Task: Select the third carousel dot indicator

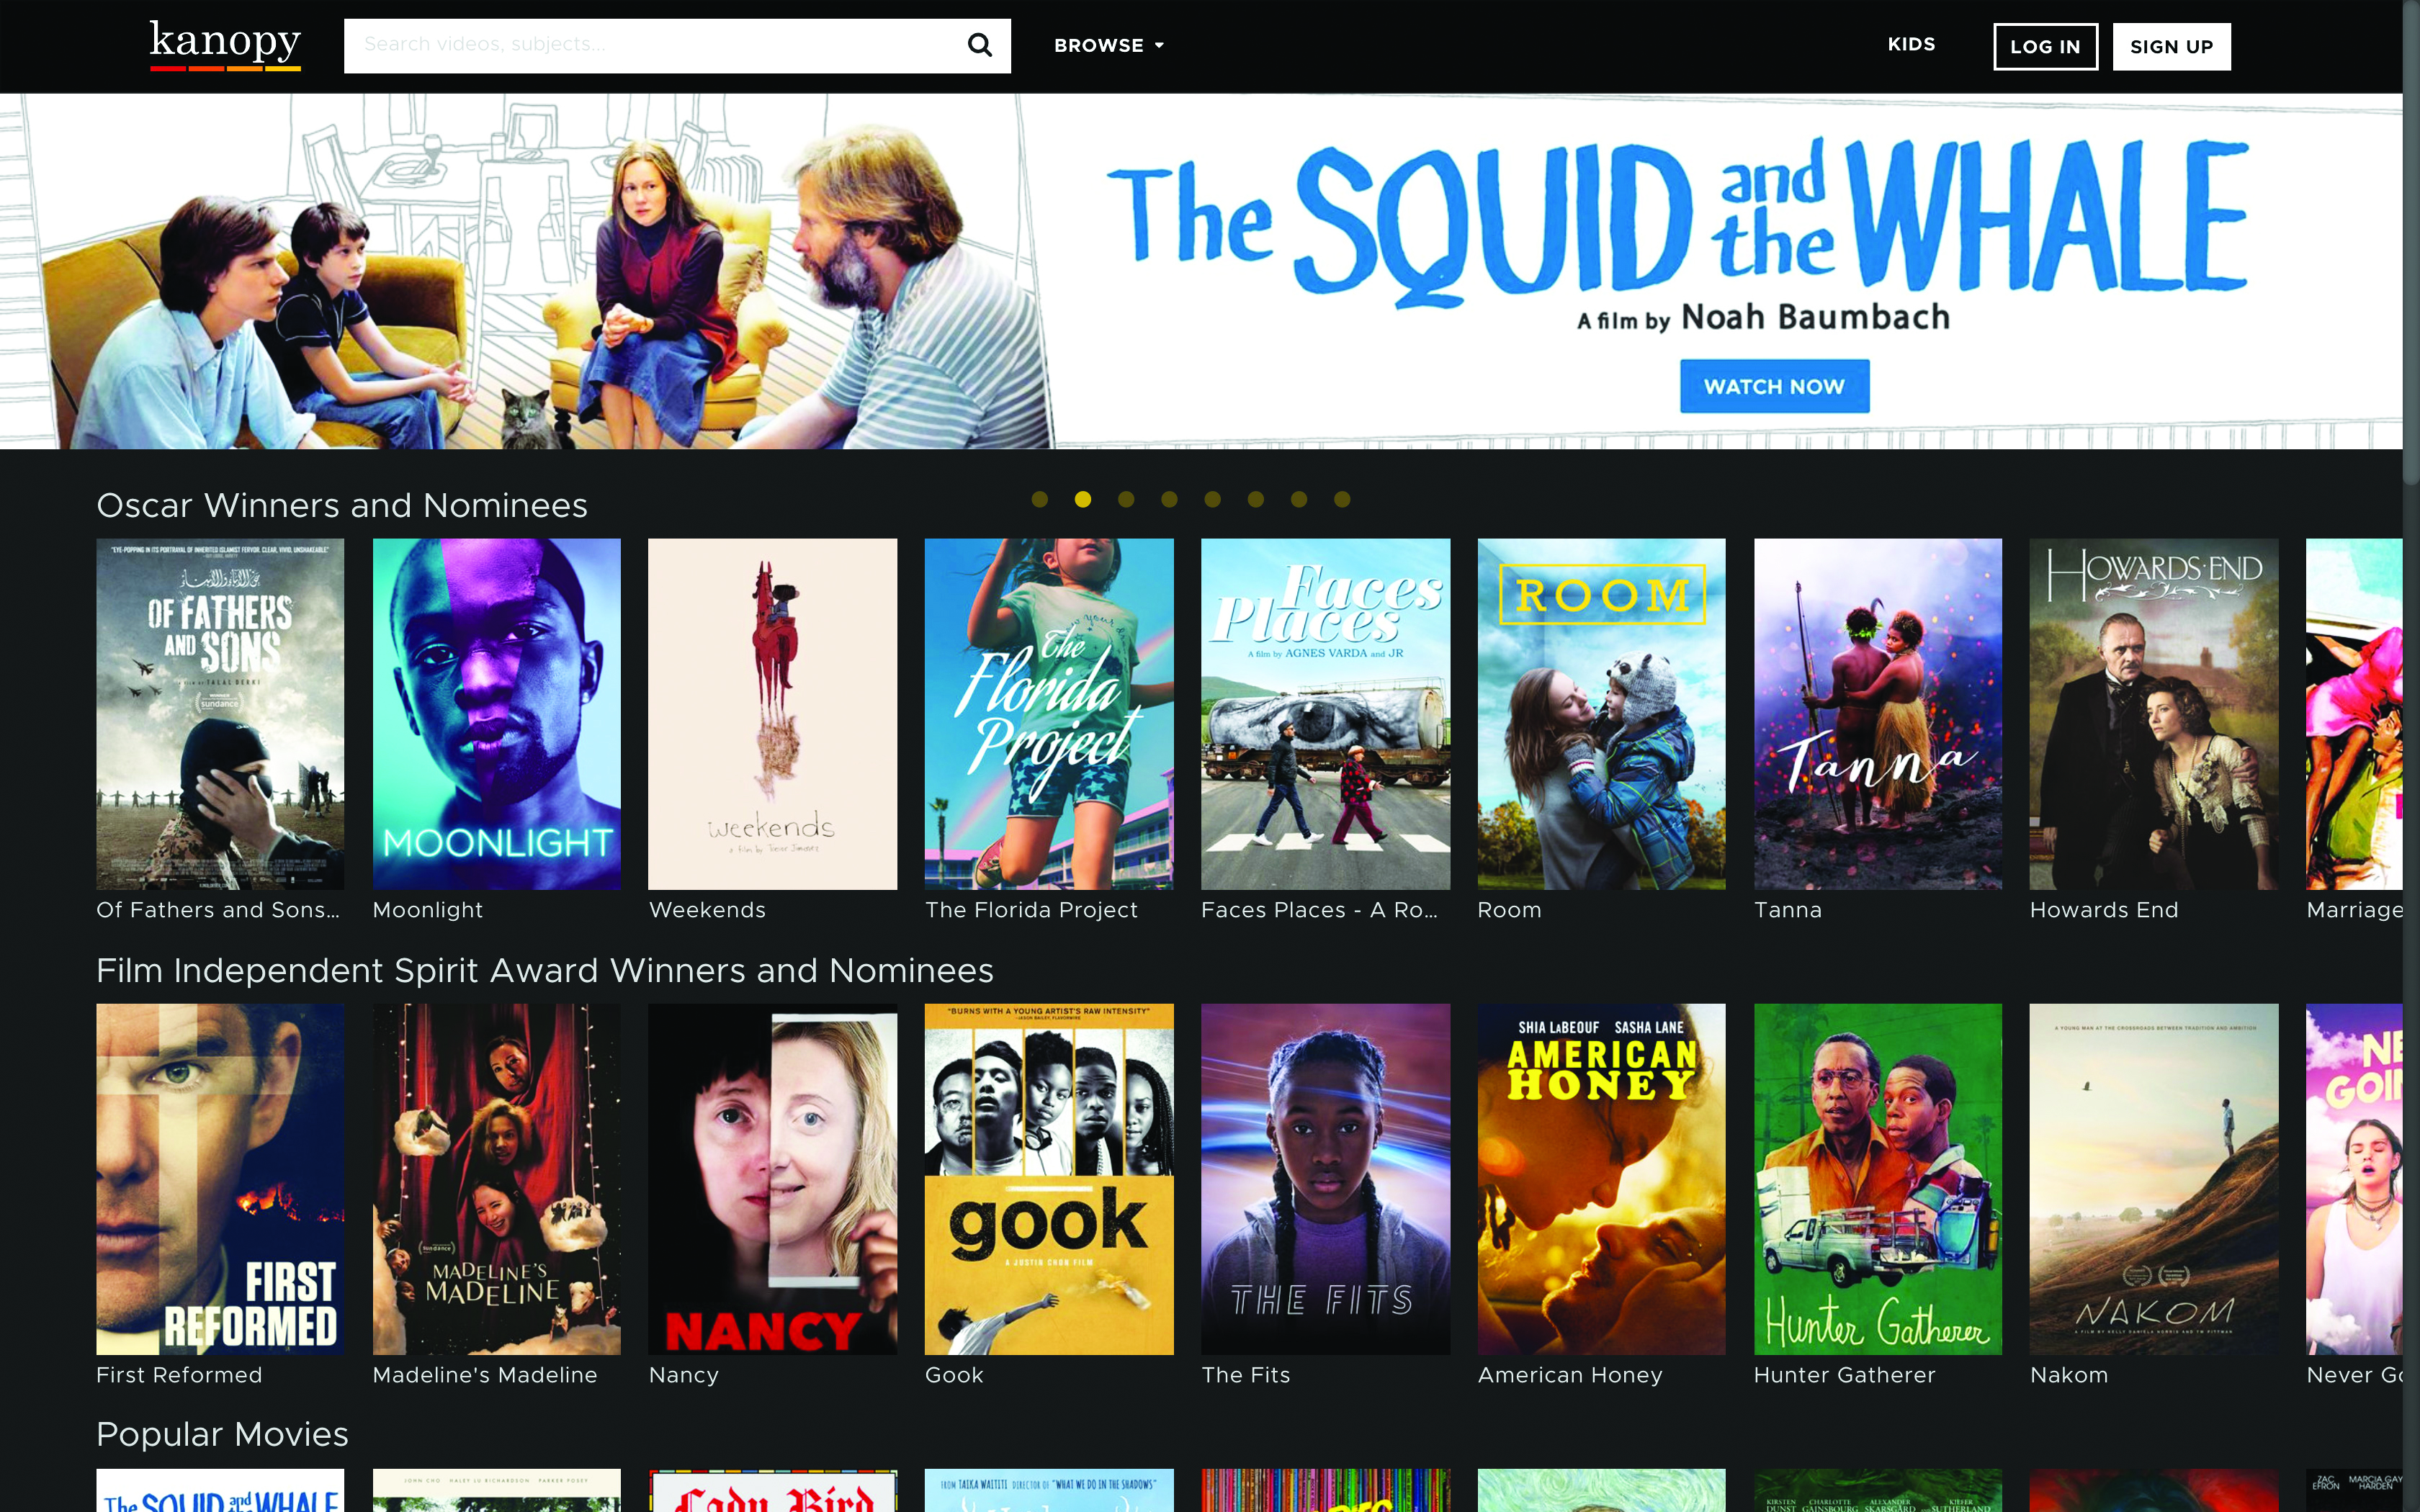Action: coord(1126,499)
